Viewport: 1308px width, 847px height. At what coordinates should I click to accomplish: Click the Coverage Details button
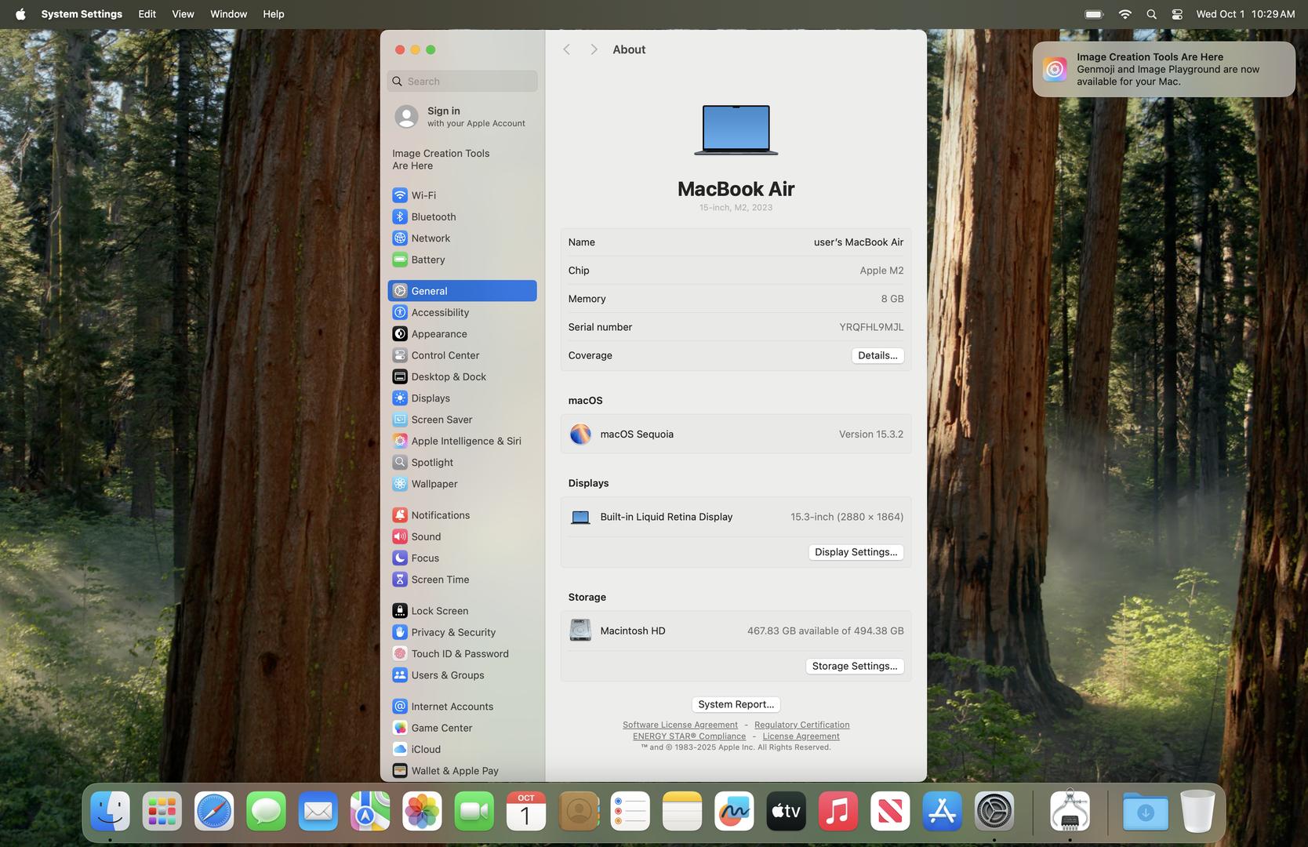(x=877, y=355)
